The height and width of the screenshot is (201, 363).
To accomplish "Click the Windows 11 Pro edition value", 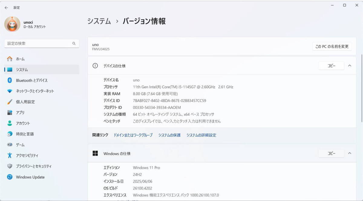I will pyautogui.click(x=146, y=168).
